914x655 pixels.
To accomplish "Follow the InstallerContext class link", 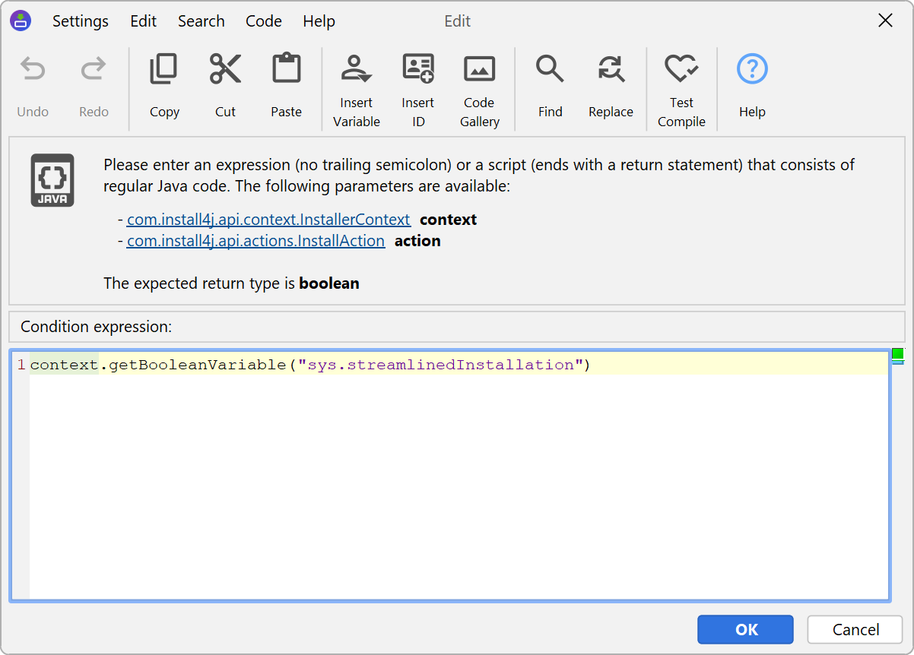I will (x=268, y=220).
